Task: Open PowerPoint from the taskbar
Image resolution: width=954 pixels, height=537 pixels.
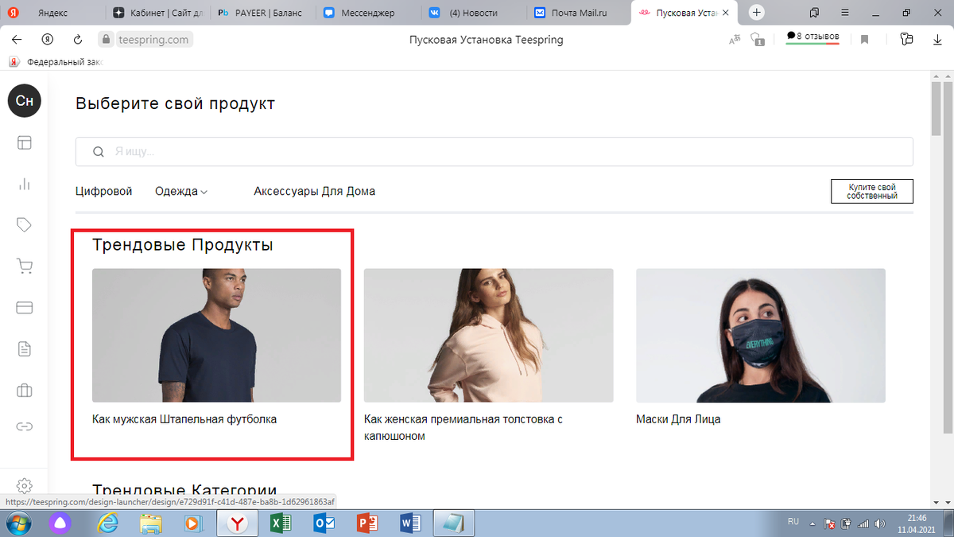Action: (367, 523)
